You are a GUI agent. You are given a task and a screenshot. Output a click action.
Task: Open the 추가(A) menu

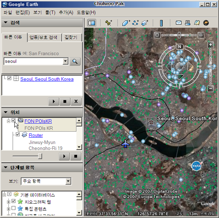click(x=66, y=12)
